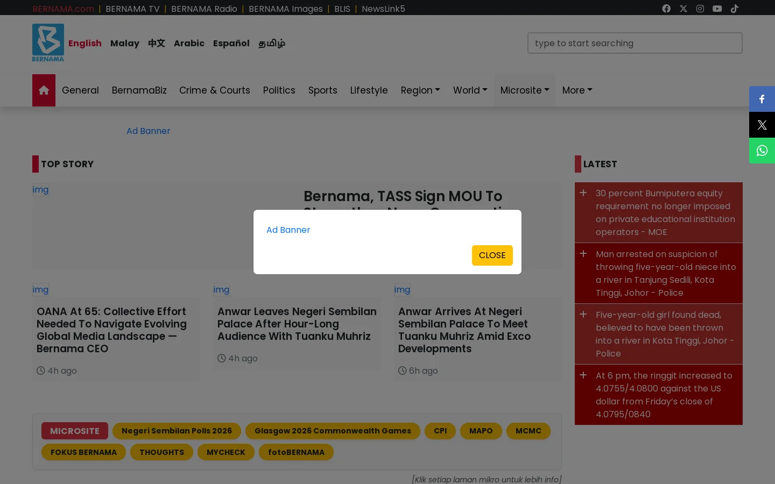Open BERNAMA Facebook page icon
Image resolution: width=775 pixels, height=484 pixels.
pos(666,9)
